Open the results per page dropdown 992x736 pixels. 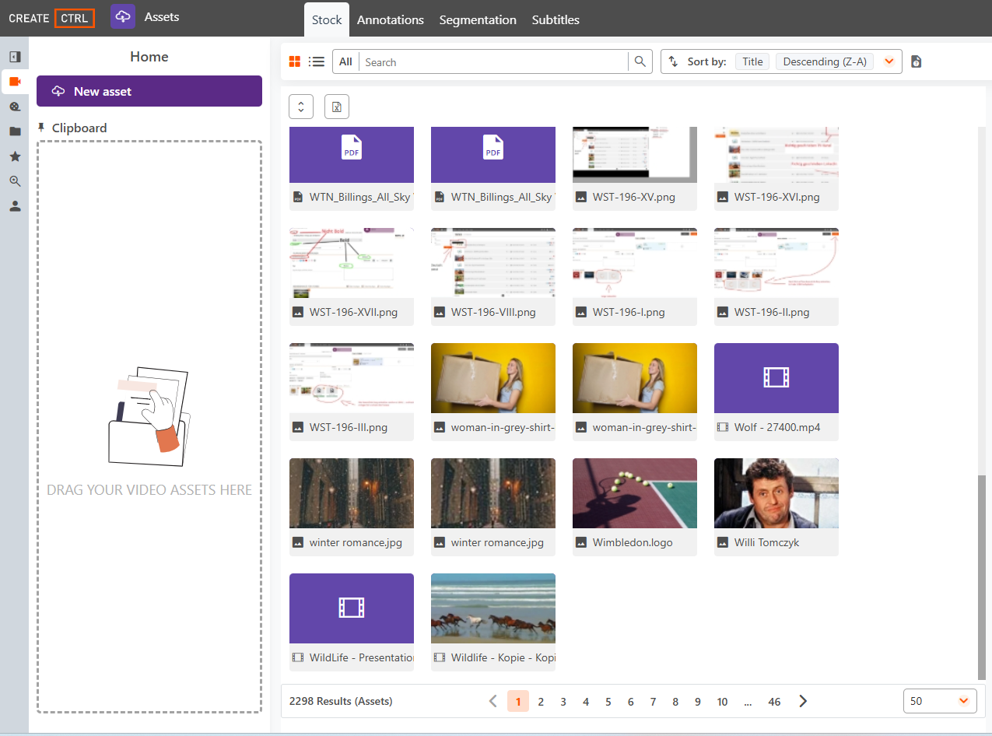pyautogui.click(x=940, y=701)
